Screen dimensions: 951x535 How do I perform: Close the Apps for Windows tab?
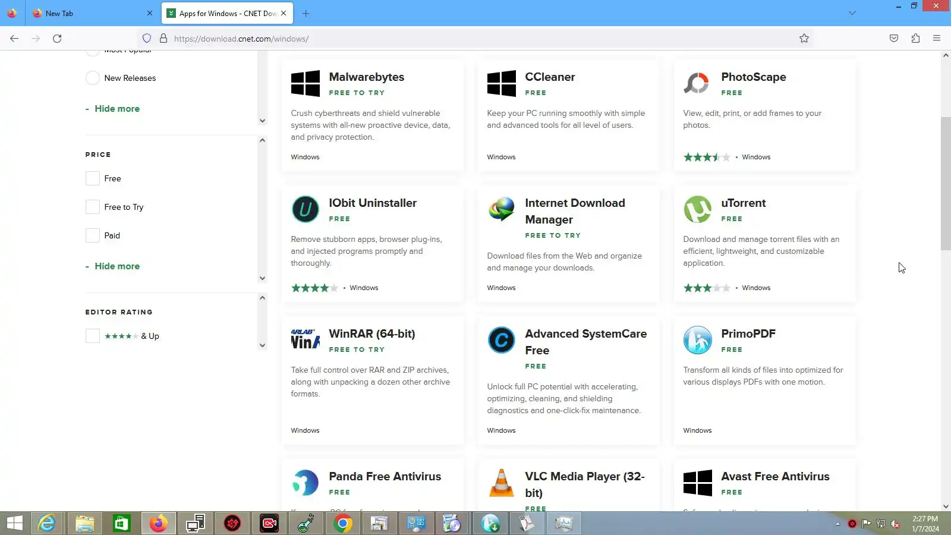click(x=284, y=13)
